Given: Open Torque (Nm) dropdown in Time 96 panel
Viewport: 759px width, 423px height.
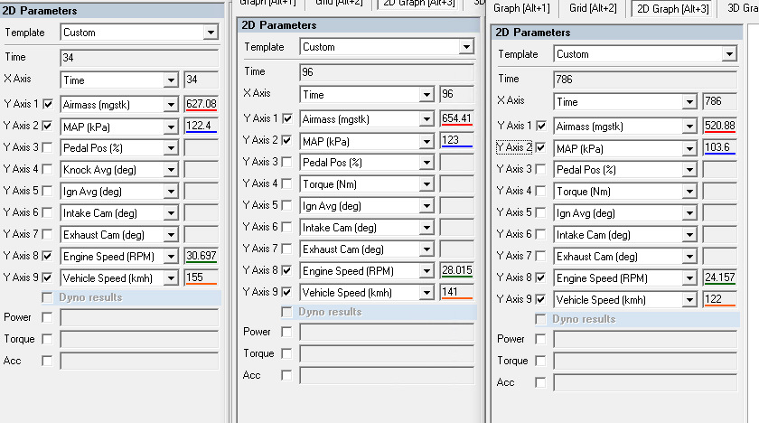Looking at the screenshot, I should pos(426,183).
